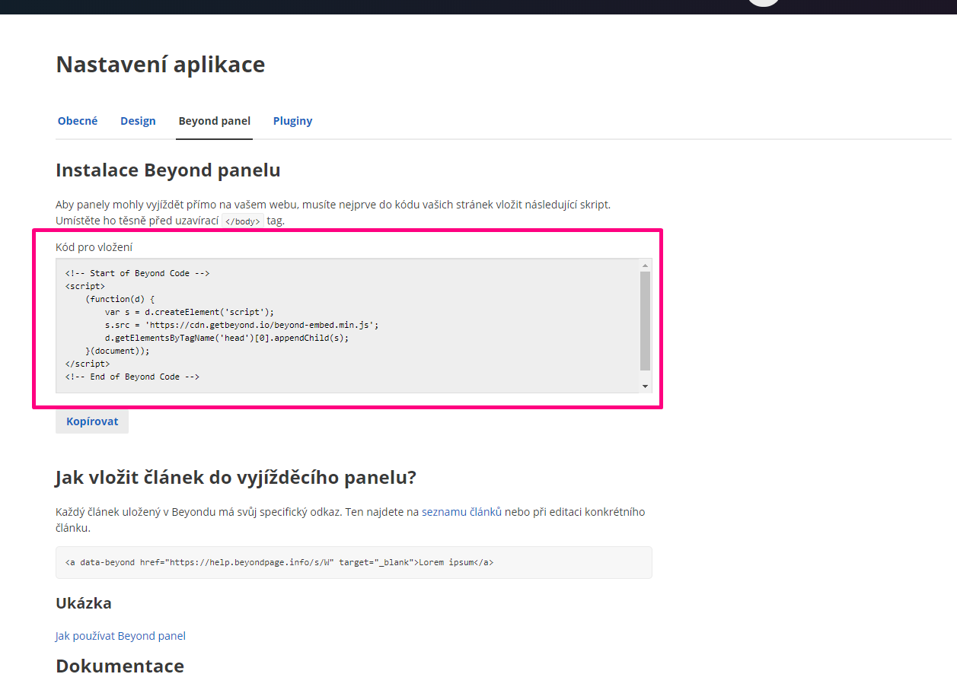
Task: Click the s.src CDN URL line
Action: click(x=242, y=325)
